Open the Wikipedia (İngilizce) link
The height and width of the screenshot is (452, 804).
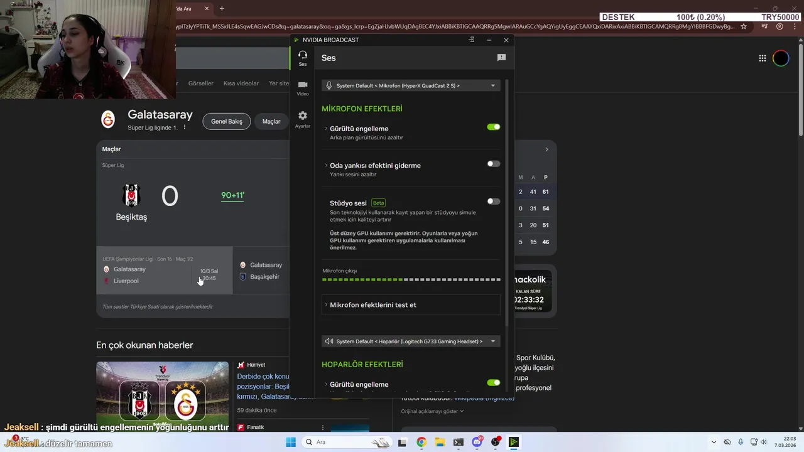pos(484,398)
